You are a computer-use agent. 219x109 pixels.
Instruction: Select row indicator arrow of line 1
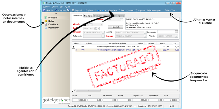(74, 47)
